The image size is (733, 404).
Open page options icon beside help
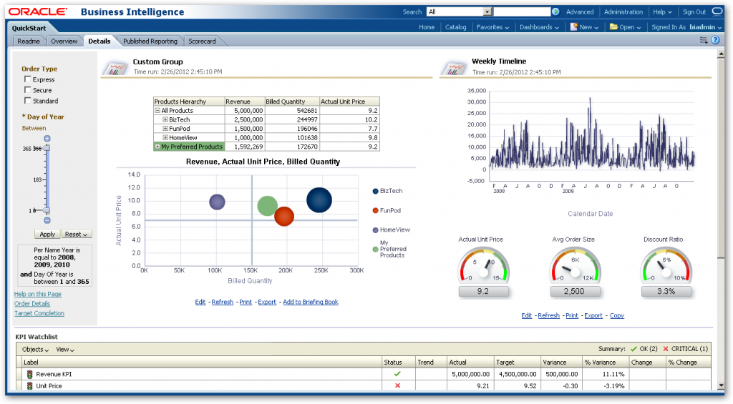(x=704, y=40)
